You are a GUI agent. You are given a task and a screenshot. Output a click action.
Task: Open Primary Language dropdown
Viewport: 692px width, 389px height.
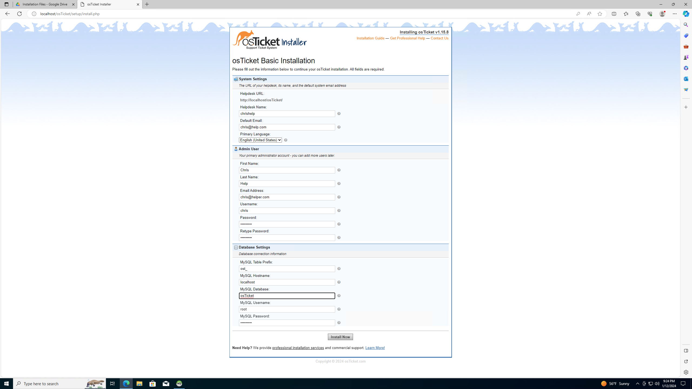260,140
